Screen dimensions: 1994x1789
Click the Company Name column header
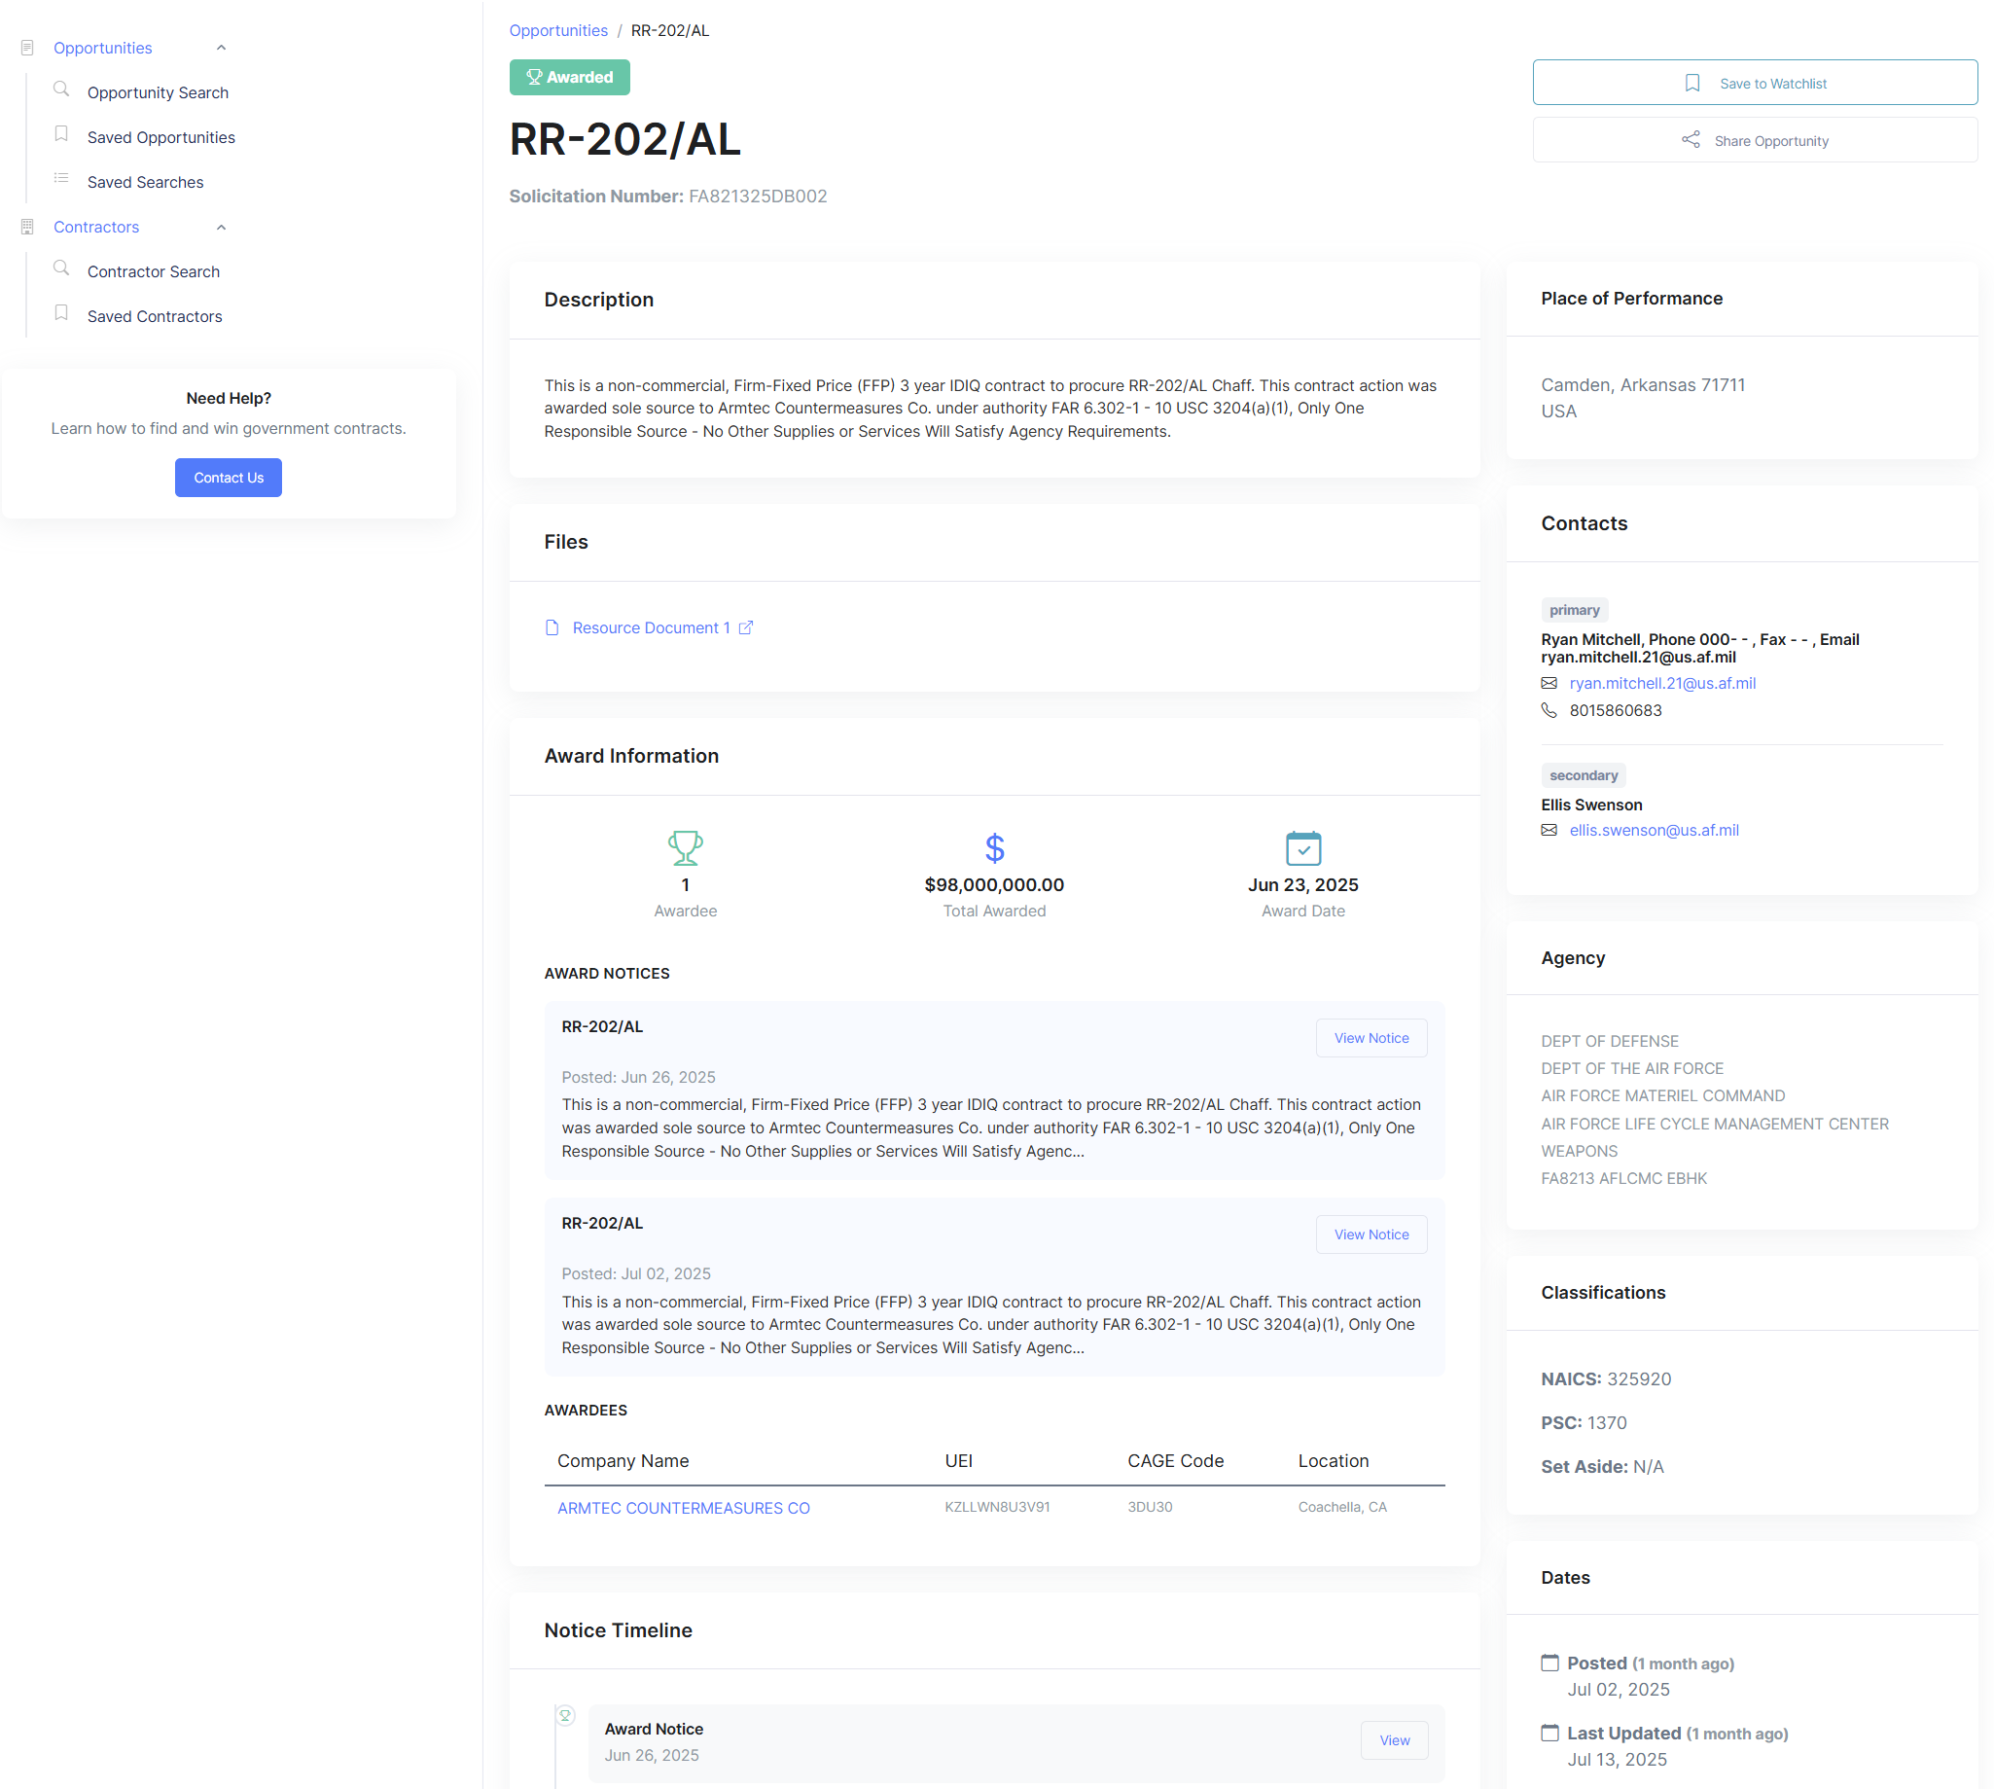click(x=623, y=1461)
